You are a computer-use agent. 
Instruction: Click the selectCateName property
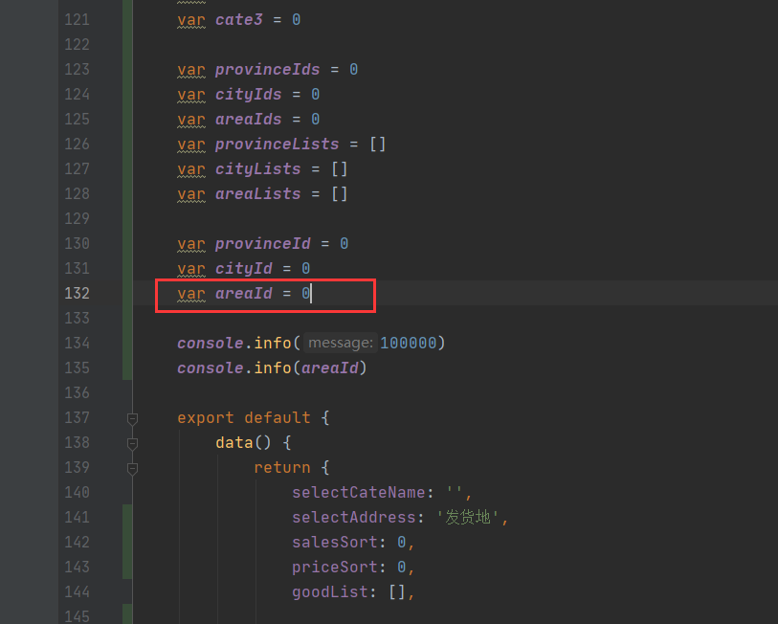[358, 493]
